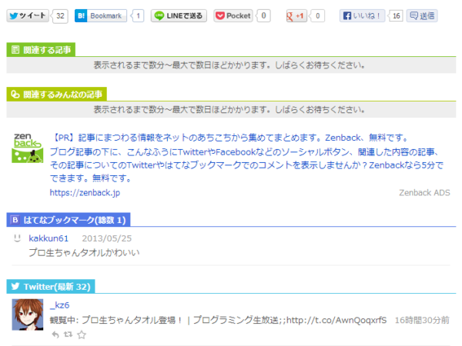
Task: Click the smiley icon beside kakkun61
Action: point(18,238)
